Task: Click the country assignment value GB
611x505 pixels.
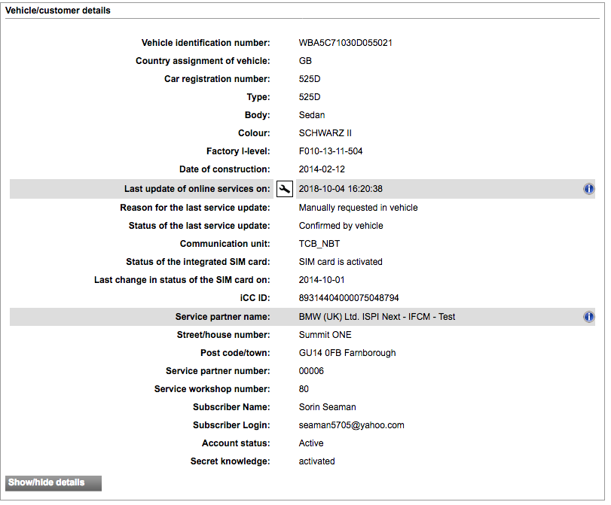Action: pos(305,61)
